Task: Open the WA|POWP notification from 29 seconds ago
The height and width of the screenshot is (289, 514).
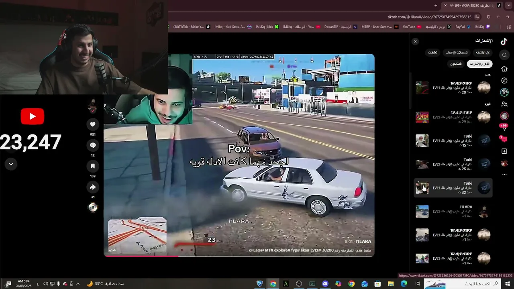Action: click(x=453, y=117)
